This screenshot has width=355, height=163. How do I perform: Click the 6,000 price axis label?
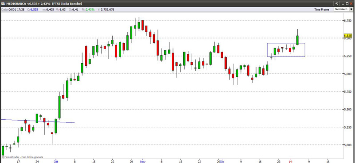click(x=348, y=74)
